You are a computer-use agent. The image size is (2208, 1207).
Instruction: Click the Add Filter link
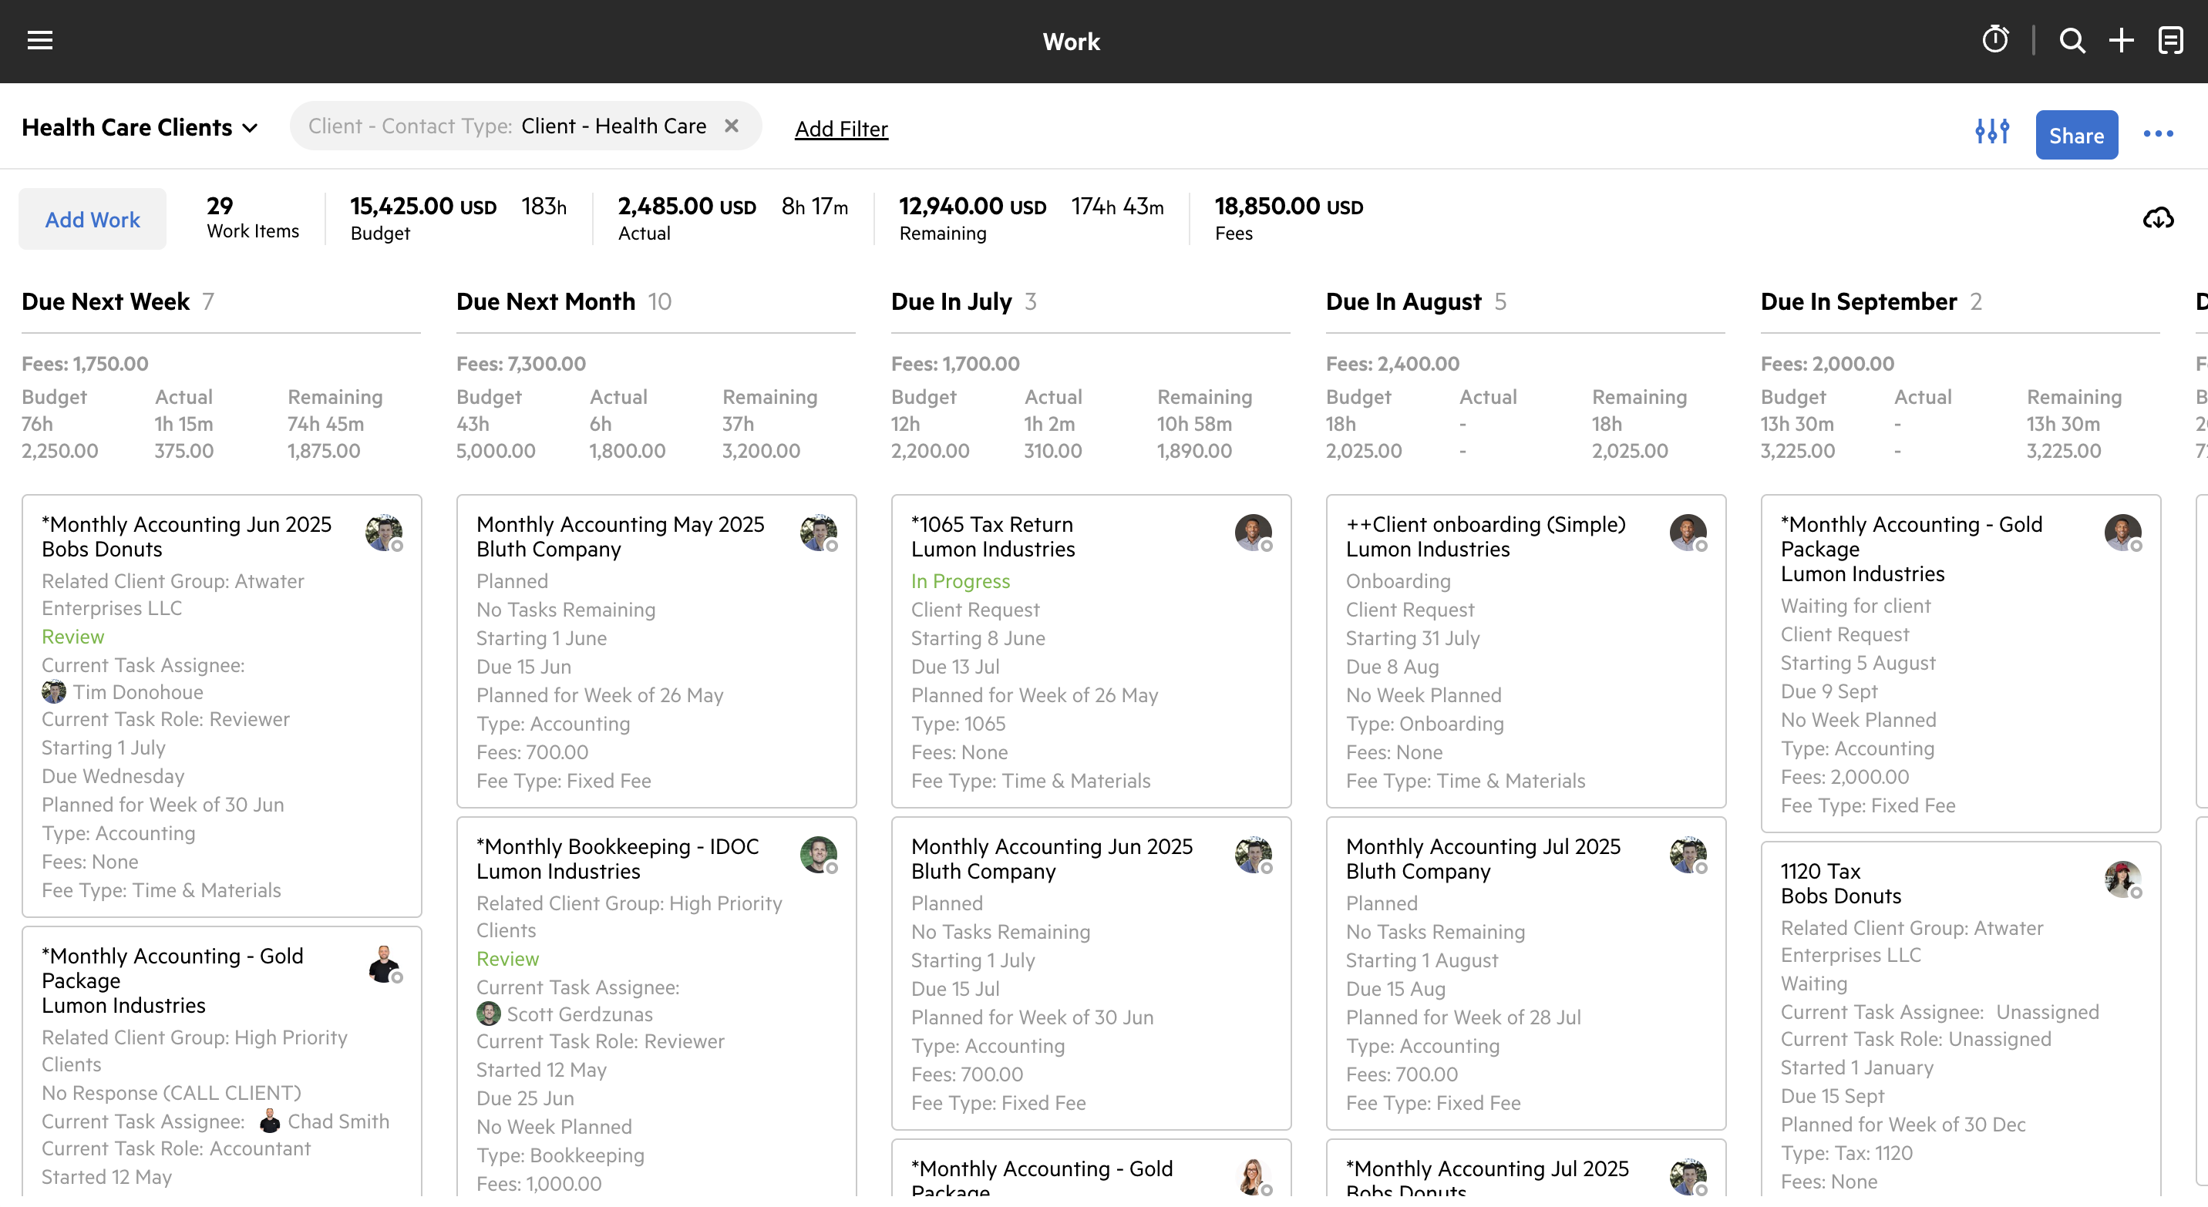[841, 129]
